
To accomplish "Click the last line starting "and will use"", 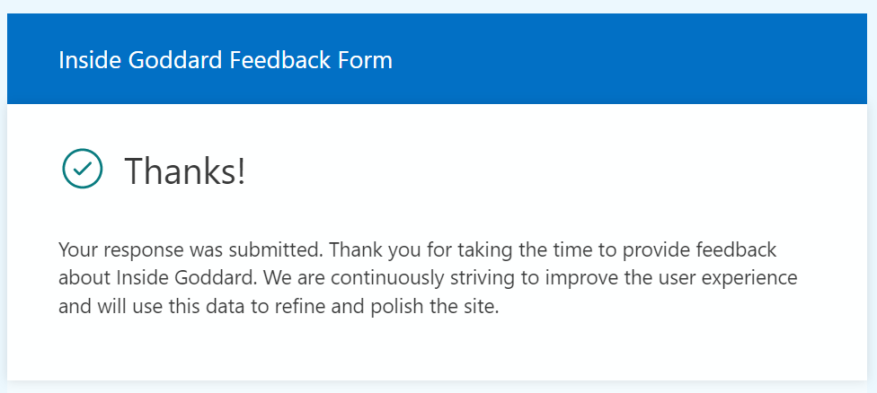I will click(x=277, y=306).
